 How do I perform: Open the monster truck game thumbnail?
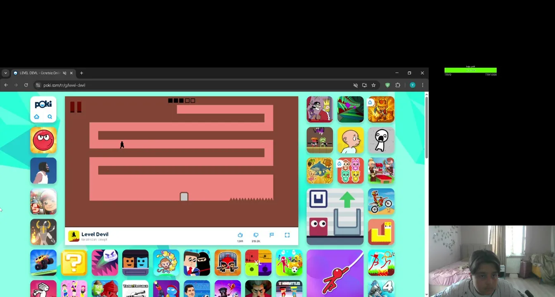click(x=43, y=262)
